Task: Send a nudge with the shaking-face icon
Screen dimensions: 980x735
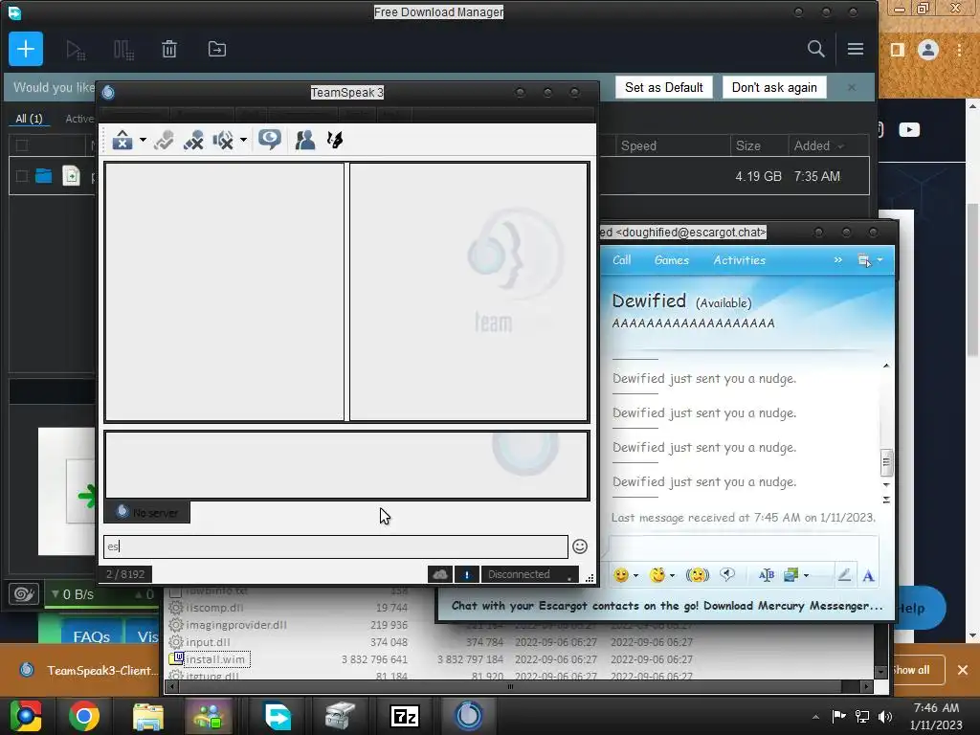Action: (698, 575)
